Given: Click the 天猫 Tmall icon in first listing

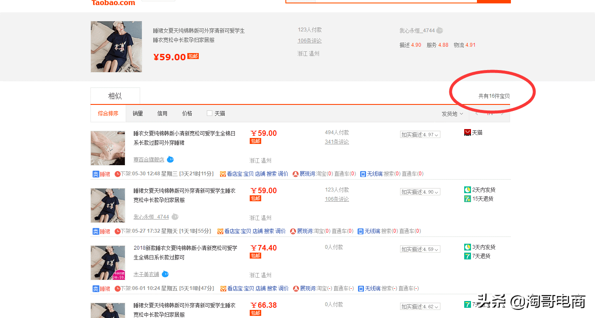Looking at the screenshot, I should coord(468,132).
